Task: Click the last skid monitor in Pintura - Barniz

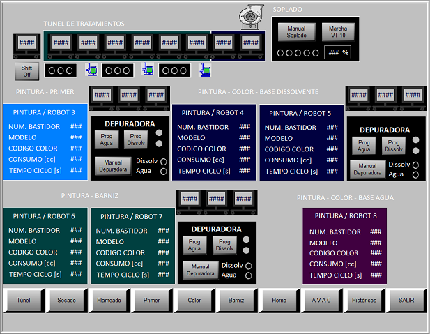Action: pyautogui.click(x=243, y=199)
